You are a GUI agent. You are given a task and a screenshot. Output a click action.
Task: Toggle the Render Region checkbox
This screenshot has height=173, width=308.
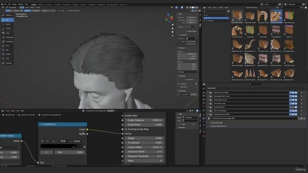click(x=187, y=31)
